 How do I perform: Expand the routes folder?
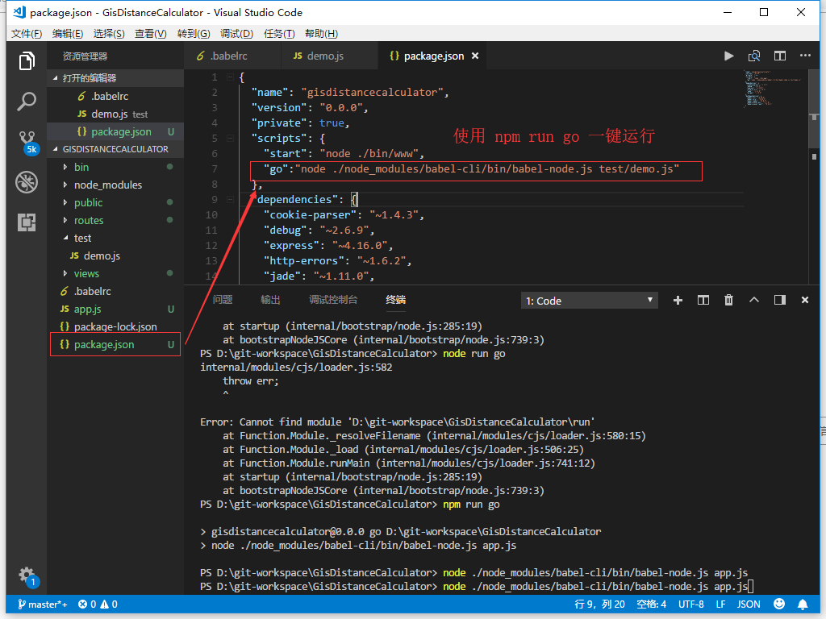(x=89, y=220)
